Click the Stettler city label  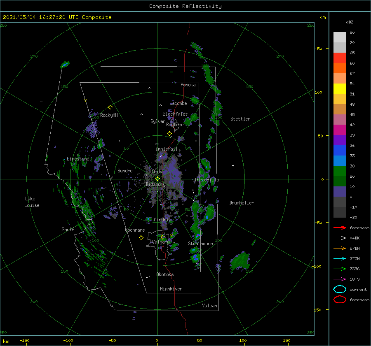pos(240,119)
